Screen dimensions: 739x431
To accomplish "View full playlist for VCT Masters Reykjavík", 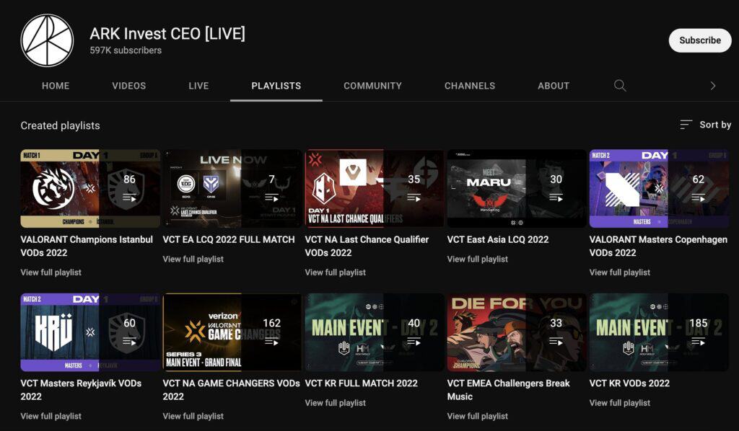I will coord(51,417).
